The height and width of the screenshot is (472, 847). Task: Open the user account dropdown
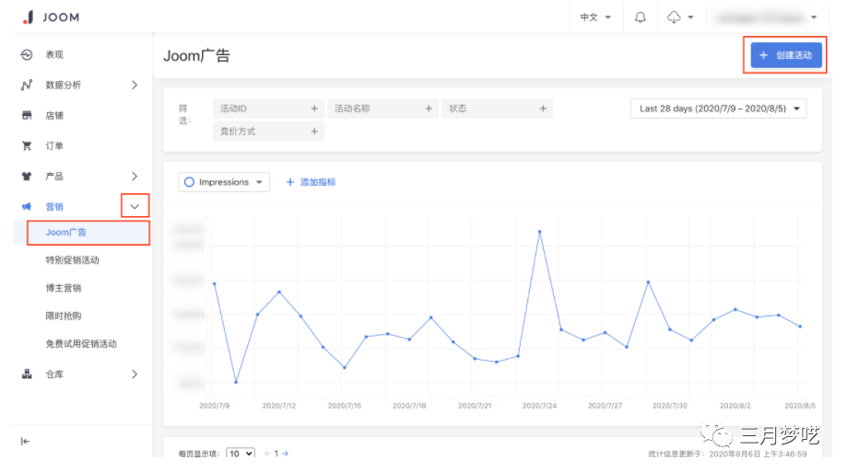pos(766,17)
